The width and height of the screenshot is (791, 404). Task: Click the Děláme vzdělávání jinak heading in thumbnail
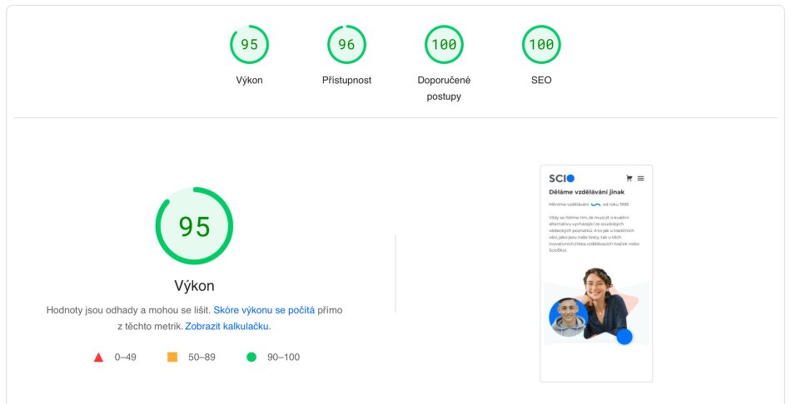pos(587,192)
